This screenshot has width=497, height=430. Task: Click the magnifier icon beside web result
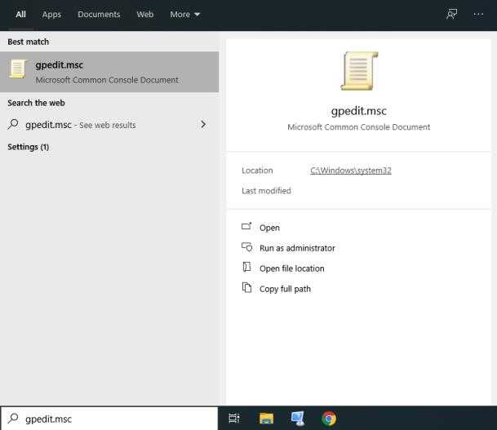tap(13, 124)
